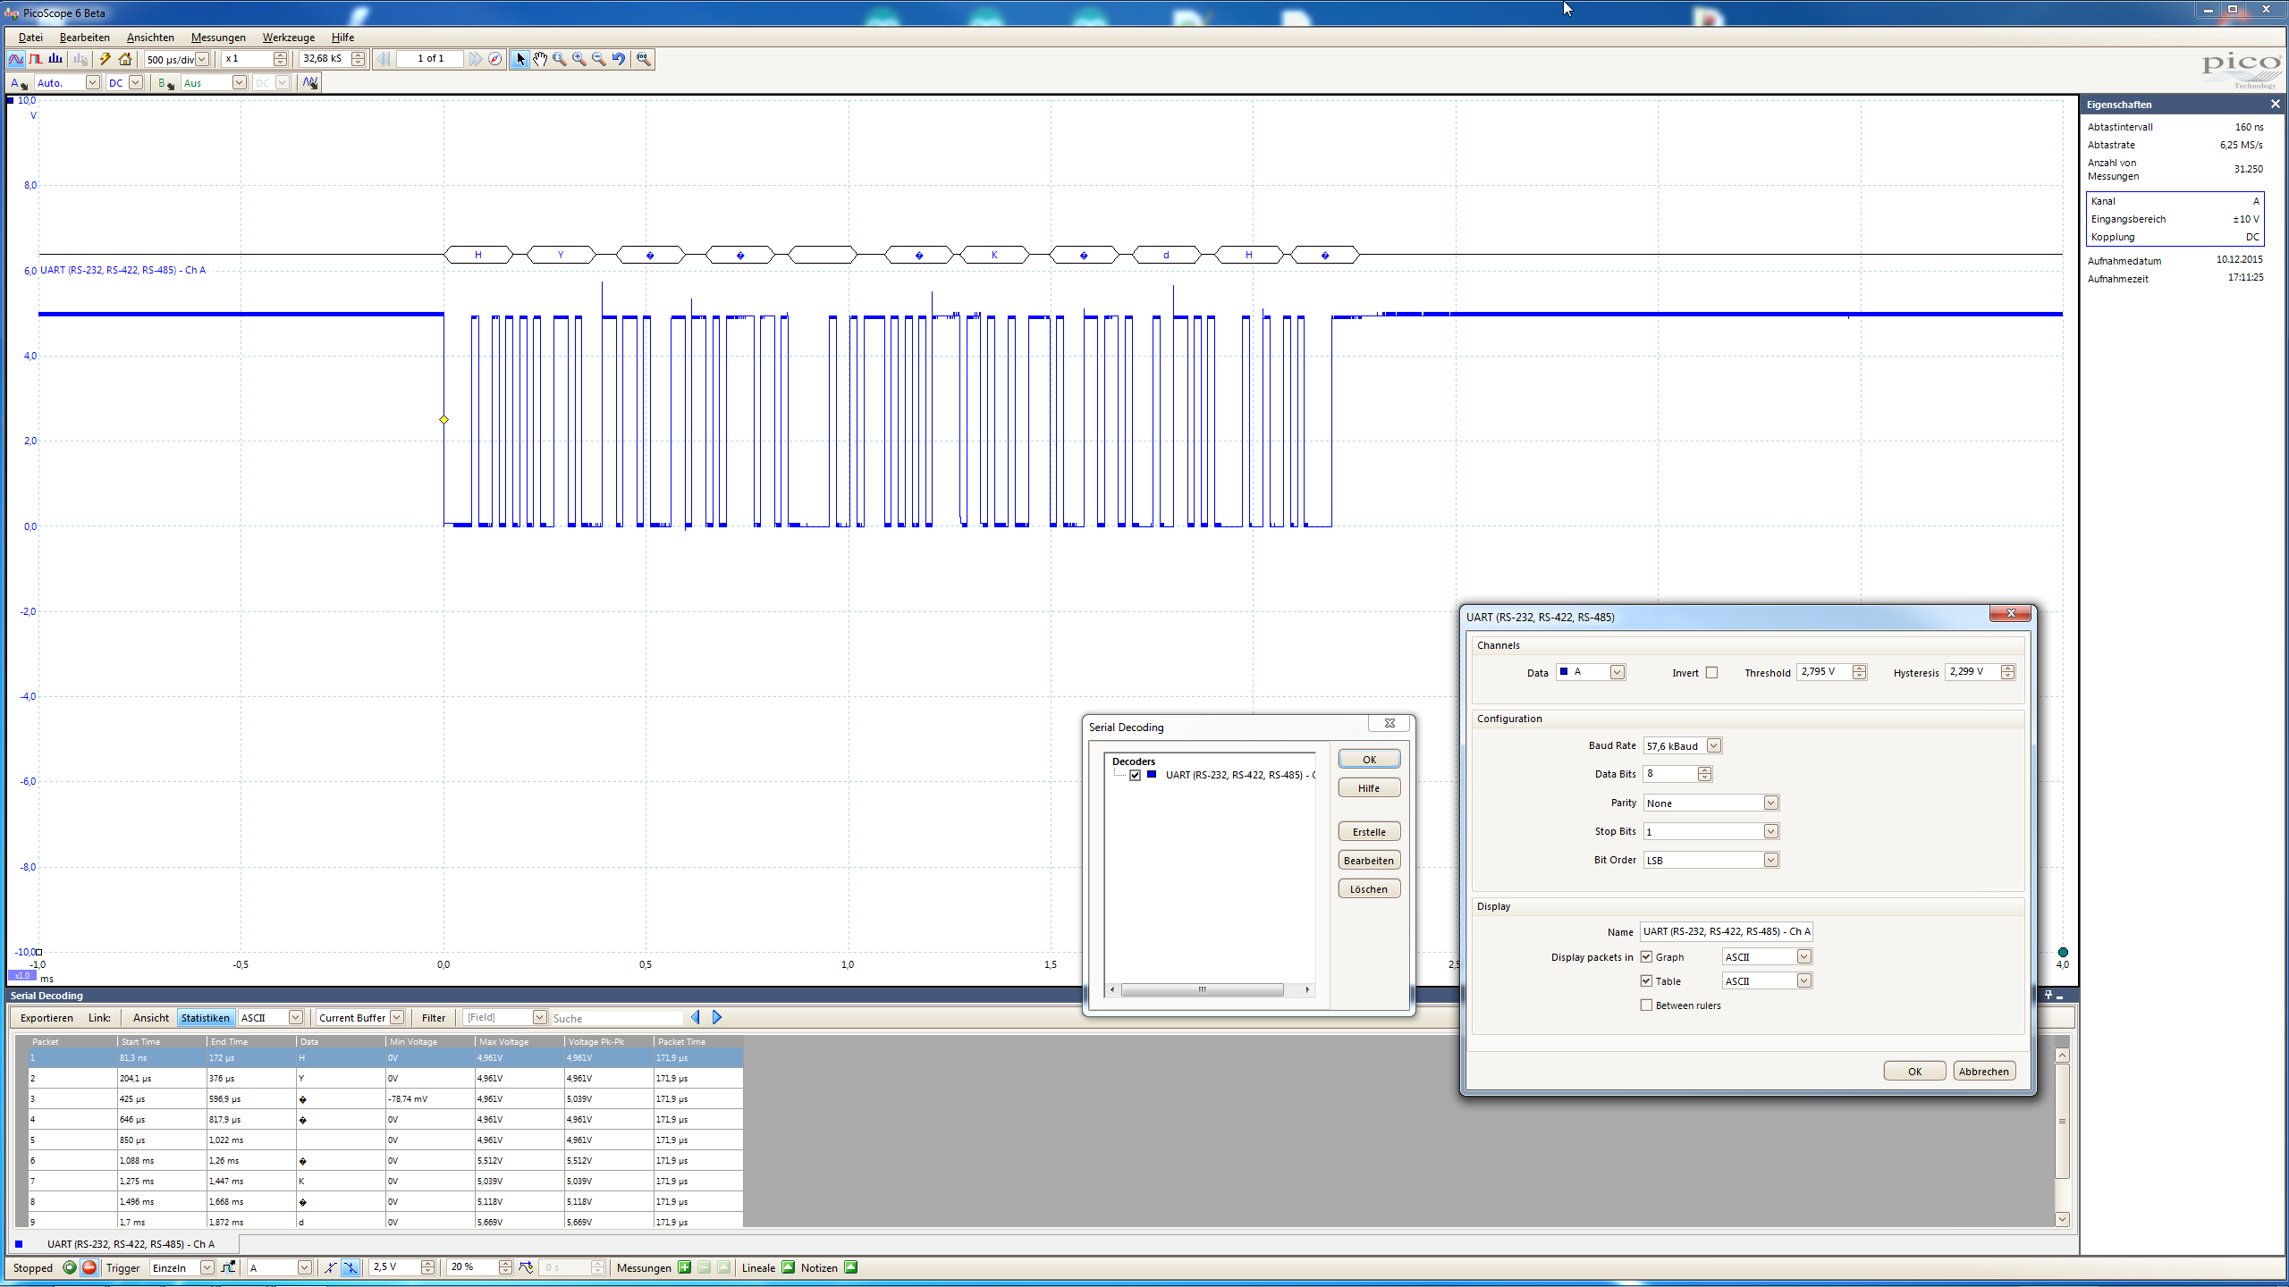Enable Between rulers checkbox

point(1646,1005)
